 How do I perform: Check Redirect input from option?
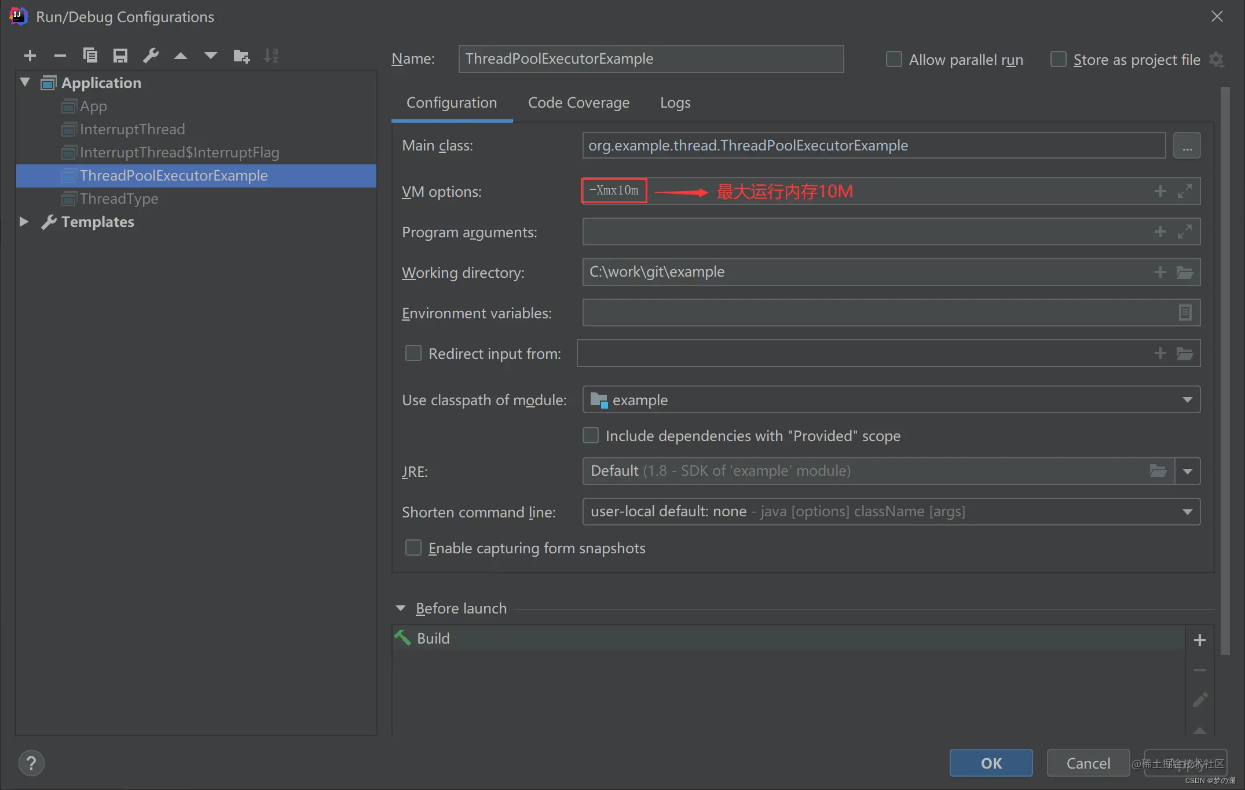[413, 353]
